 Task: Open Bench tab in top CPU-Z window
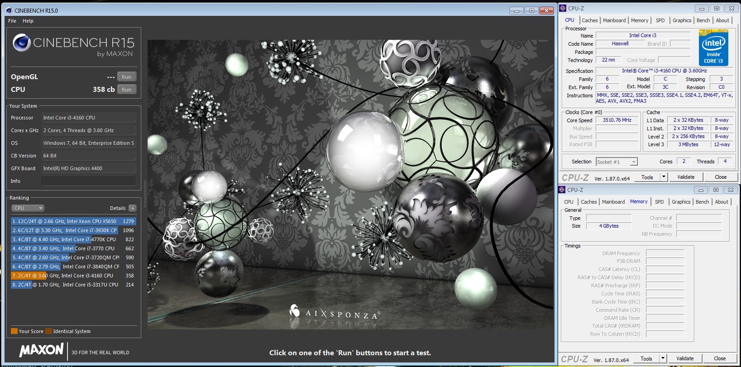pos(703,20)
